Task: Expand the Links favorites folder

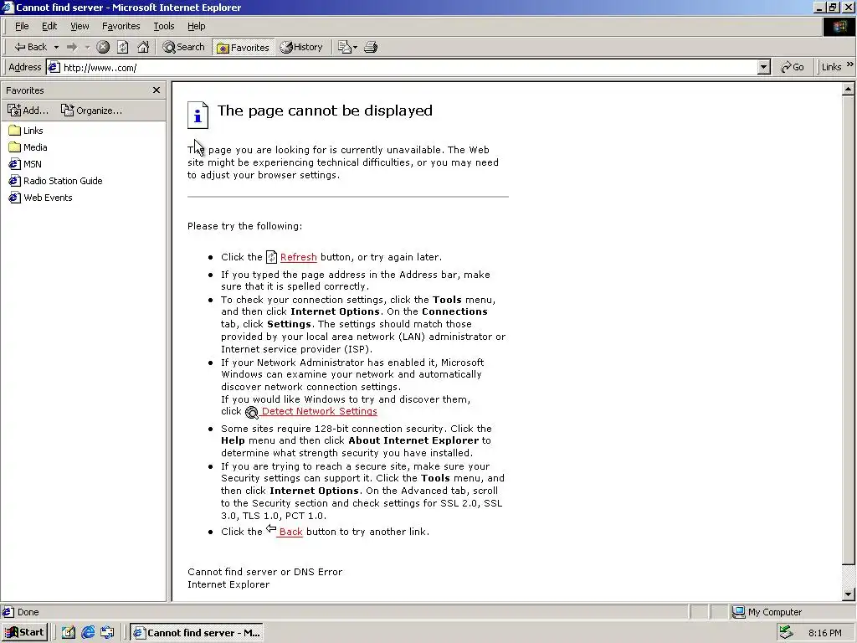Action: point(26,130)
